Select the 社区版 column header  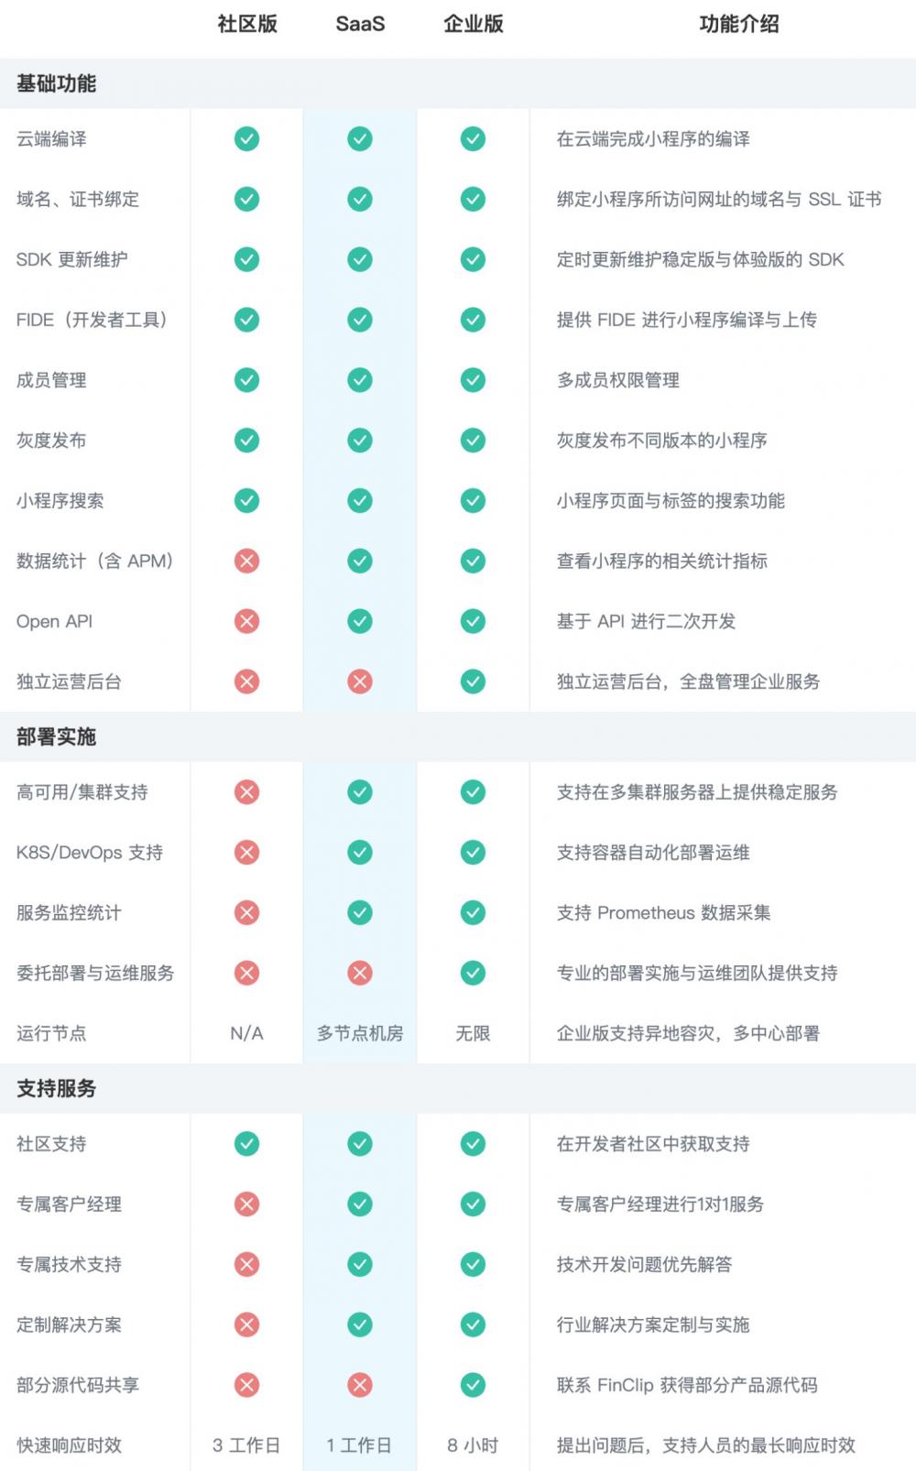pyautogui.click(x=247, y=25)
